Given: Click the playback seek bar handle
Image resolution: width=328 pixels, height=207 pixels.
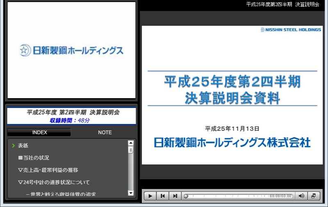Looking at the screenshot, I should [x=186, y=196].
